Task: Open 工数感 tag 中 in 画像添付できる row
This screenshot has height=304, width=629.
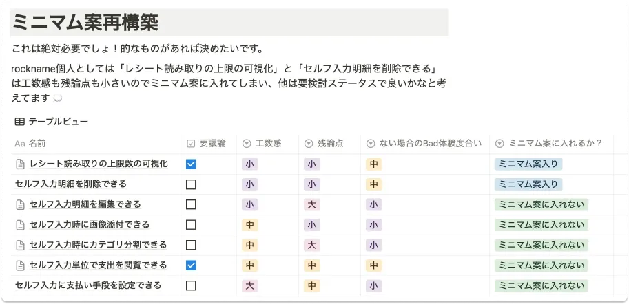Action: coord(249,225)
